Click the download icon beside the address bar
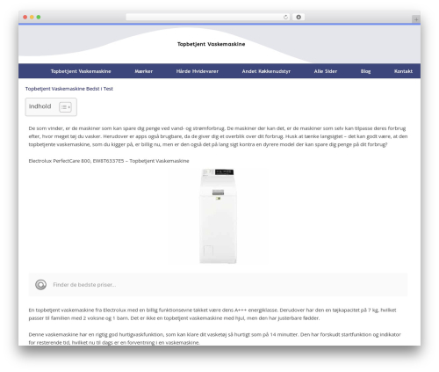The image size is (439, 372). pos(299,17)
